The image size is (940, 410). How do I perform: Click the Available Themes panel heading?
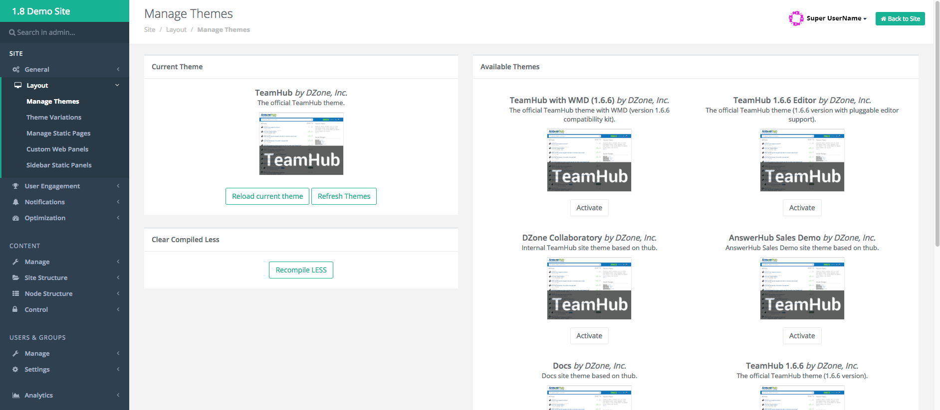click(510, 67)
